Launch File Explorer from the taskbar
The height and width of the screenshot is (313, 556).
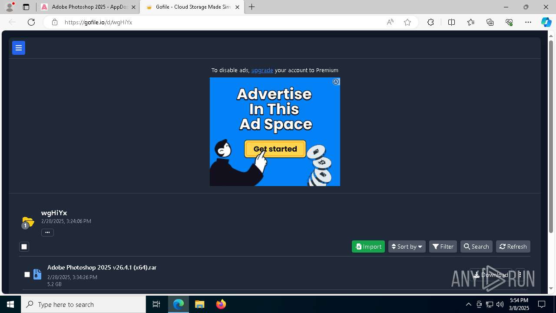coord(199,304)
